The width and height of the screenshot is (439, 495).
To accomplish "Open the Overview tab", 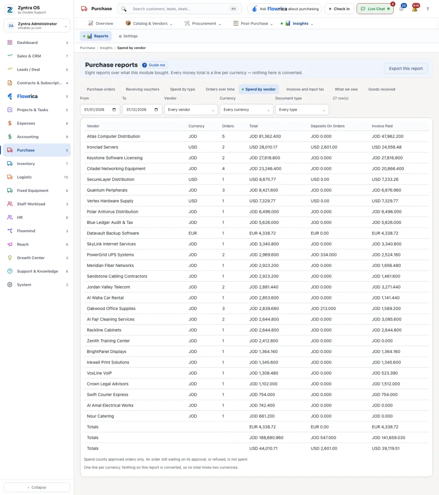I will [101, 23].
